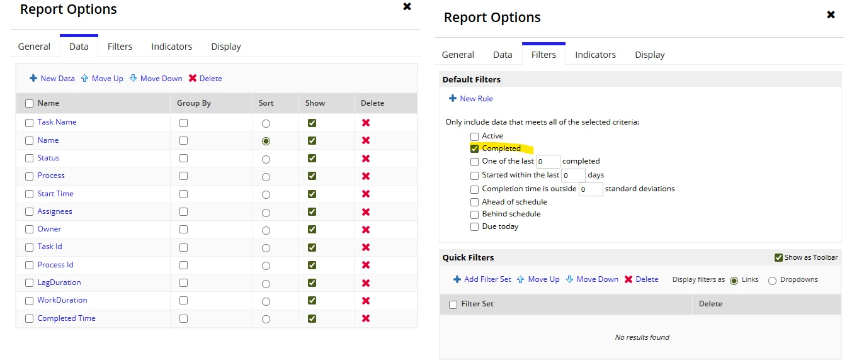Switch to Indicators tab in right dialog
The image size is (847, 363).
click(x=595, y=55)
